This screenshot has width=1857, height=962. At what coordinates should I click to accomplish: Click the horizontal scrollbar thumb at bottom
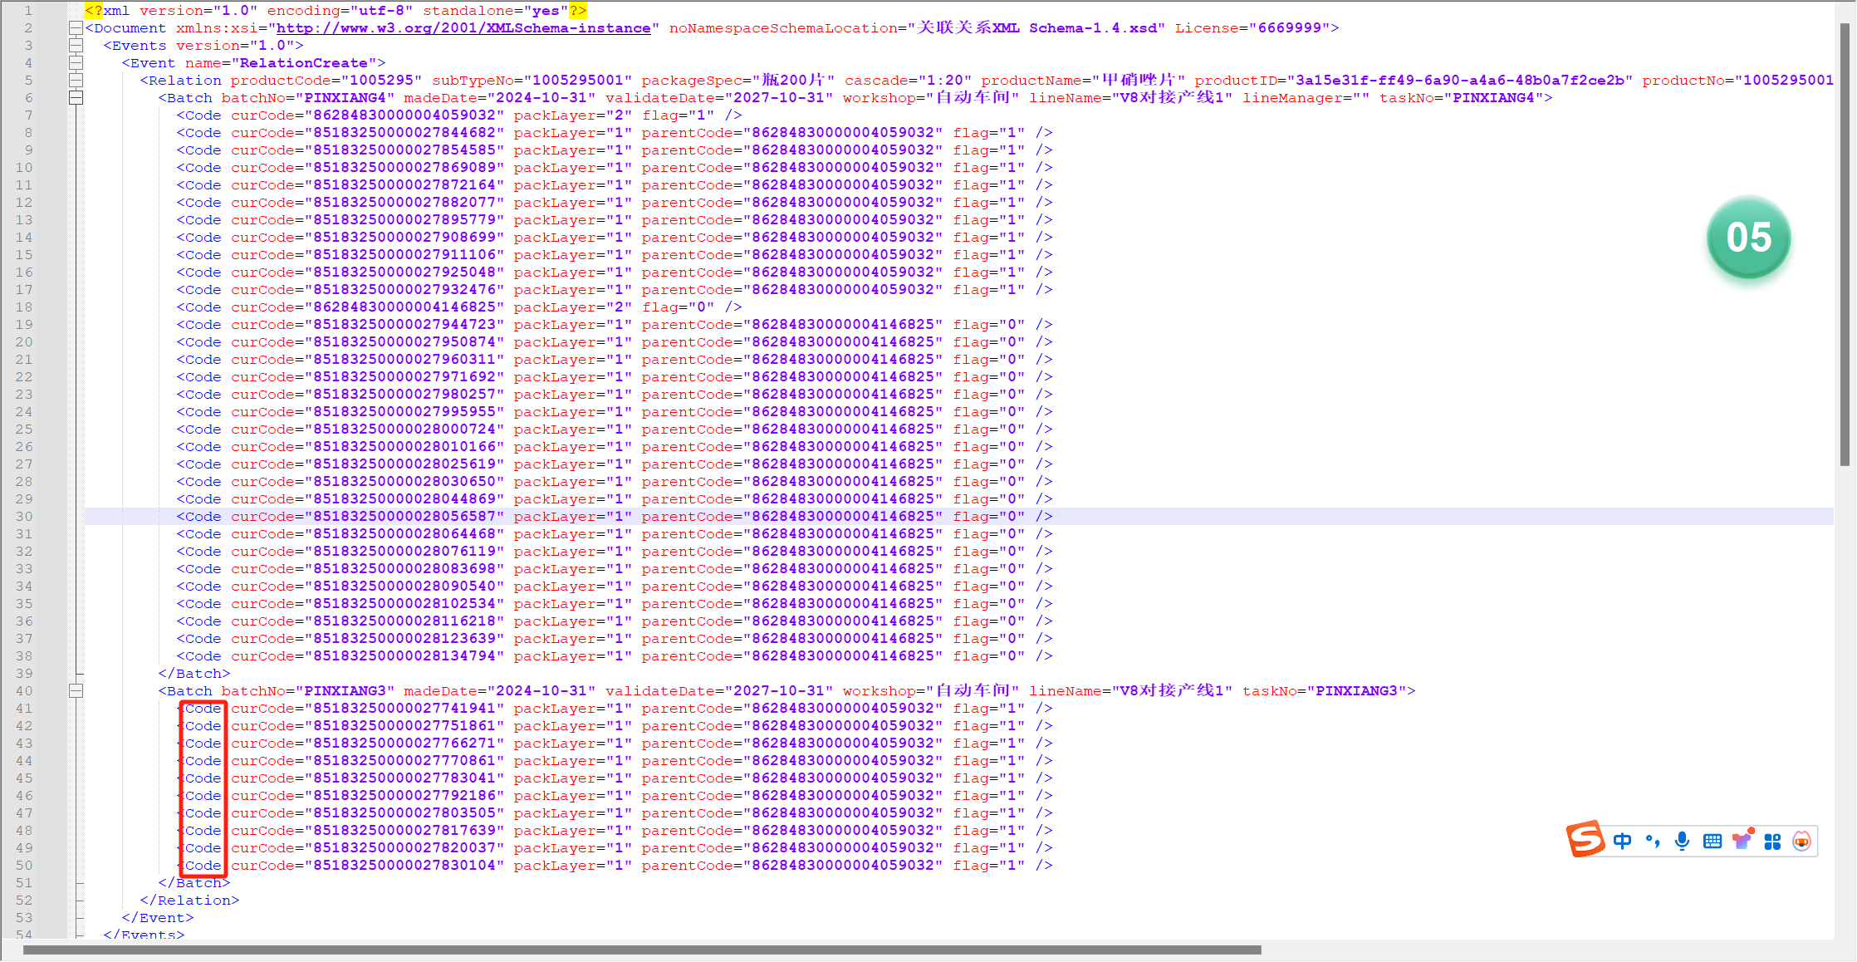[642, 950]
